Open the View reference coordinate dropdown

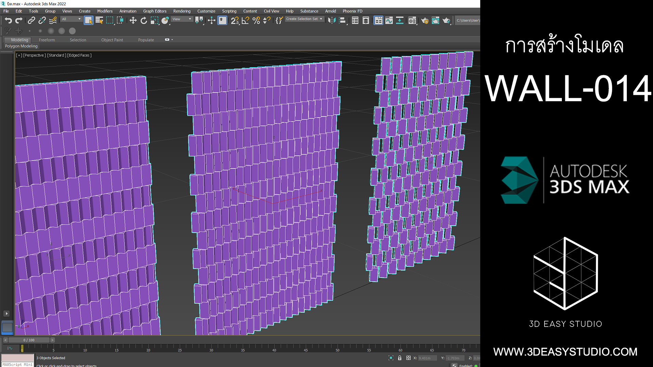[x=182, y=19]
